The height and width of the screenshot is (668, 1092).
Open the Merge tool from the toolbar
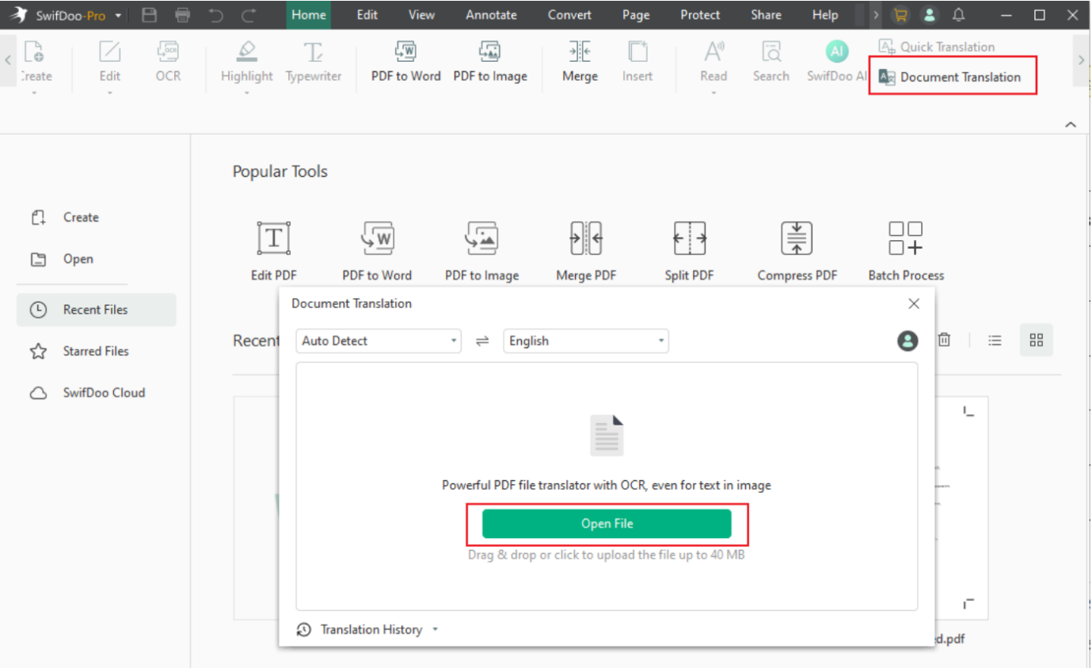[x=580, y=63]
